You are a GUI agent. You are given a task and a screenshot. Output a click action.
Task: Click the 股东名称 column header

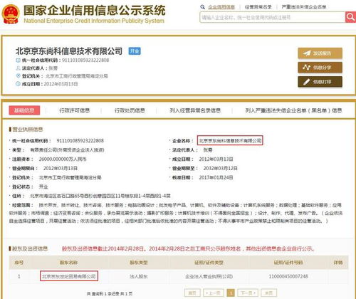(68, 263)
